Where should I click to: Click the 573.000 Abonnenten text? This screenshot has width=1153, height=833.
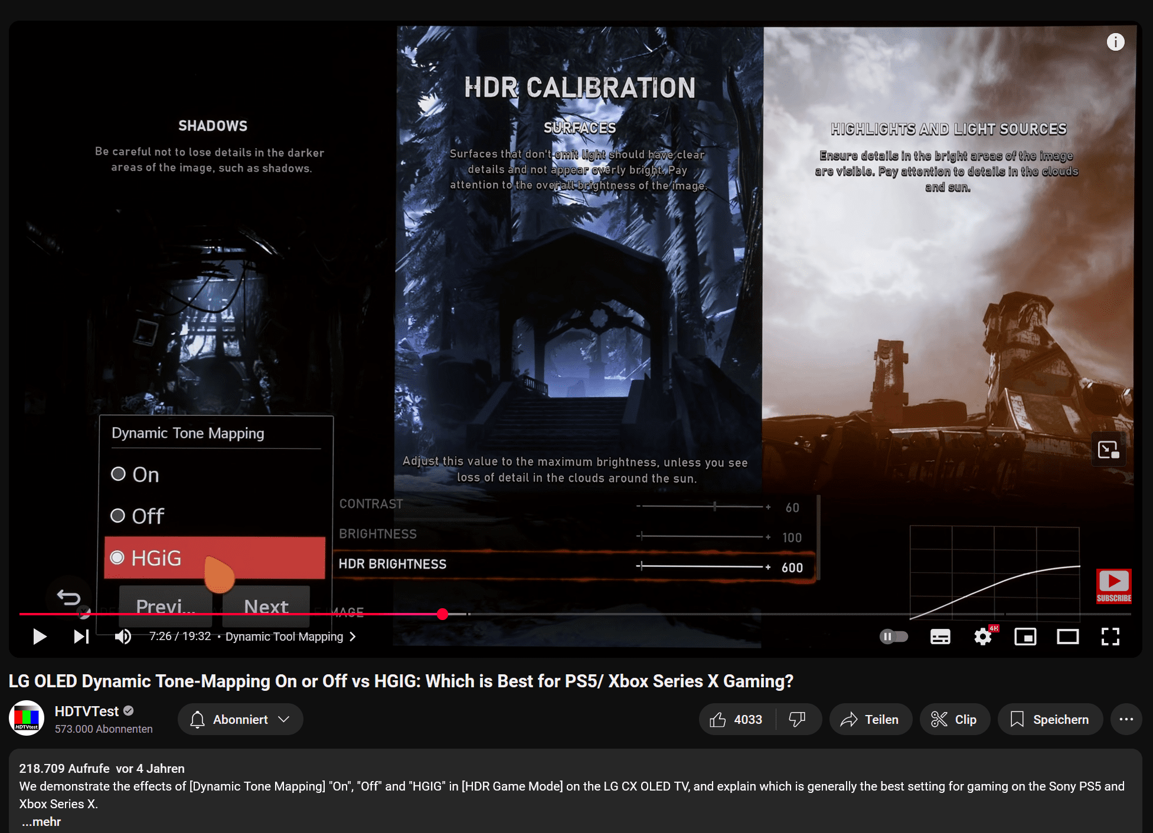(104, 729)
